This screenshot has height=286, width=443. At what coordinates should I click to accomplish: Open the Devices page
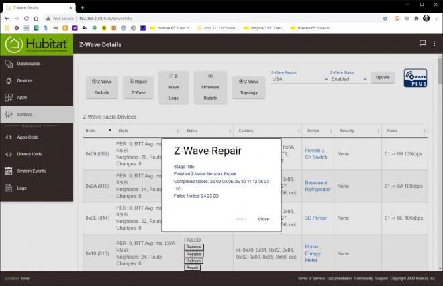coord(25,80)
